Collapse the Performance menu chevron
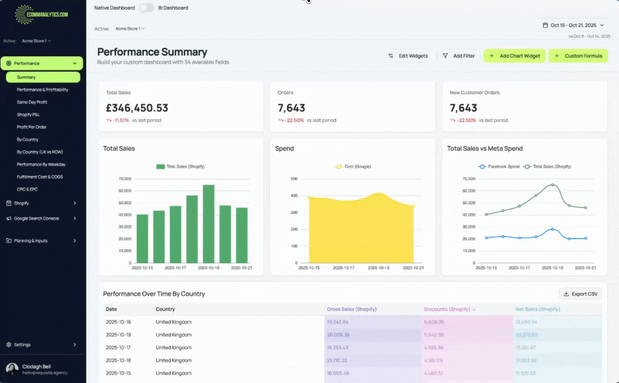 pyautogui.click(x=74, y=63)
